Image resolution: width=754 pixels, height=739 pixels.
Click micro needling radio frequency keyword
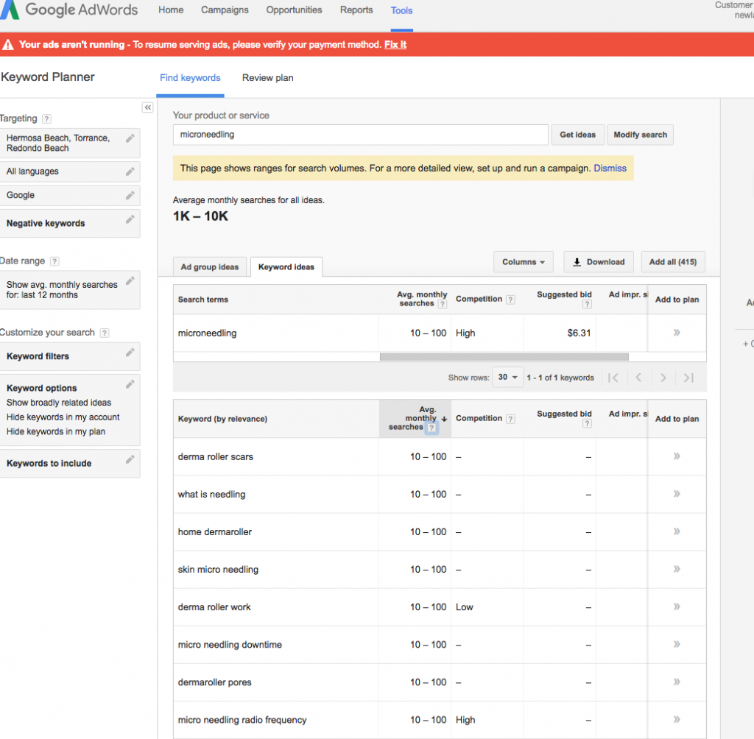point(242,720)
